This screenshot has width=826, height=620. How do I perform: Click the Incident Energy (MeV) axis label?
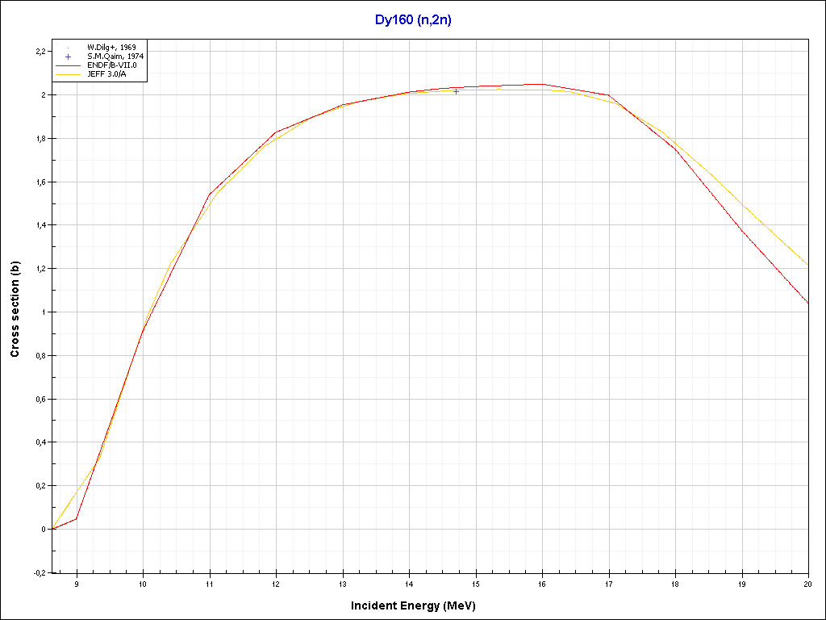[x=419, y=605]
